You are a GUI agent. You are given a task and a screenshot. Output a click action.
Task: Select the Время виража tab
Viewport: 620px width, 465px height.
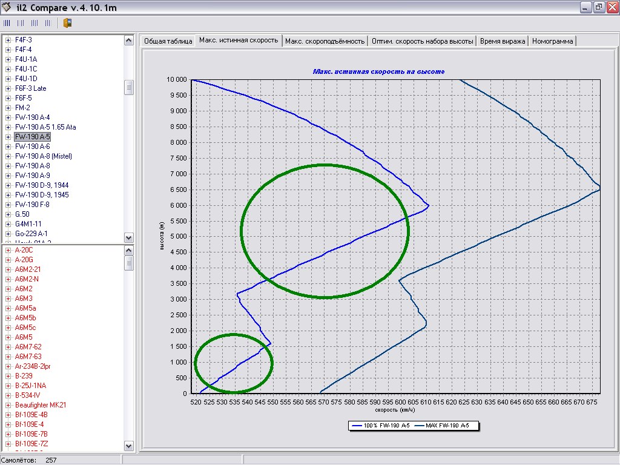point(503,41)
